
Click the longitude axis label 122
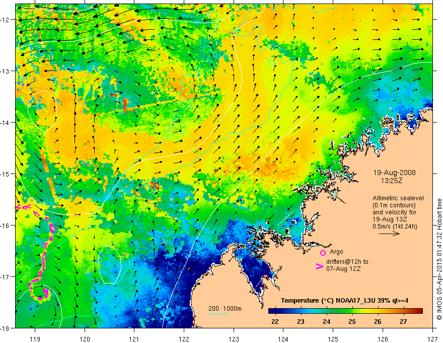pyautogui.click(x=184, y=339)
